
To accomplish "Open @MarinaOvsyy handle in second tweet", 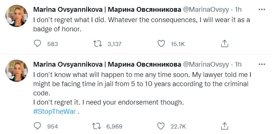I will click(206, 64).
